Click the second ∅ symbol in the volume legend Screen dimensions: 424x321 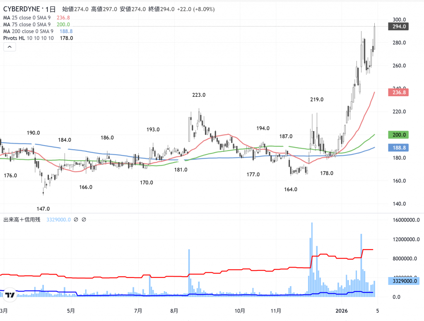(x=84, y=220)
